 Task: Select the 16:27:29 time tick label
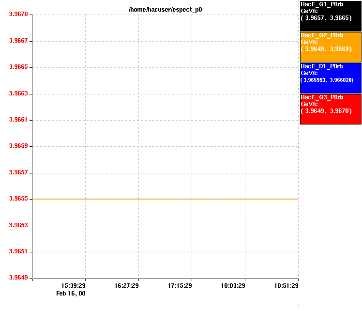click(127, 286)
